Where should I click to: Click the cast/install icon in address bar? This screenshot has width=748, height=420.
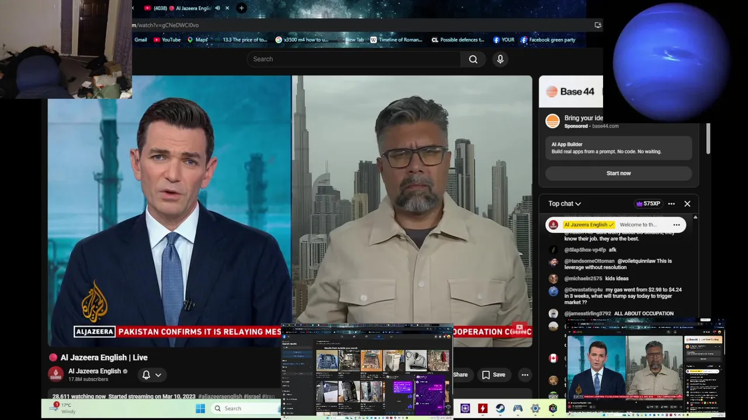597,25
